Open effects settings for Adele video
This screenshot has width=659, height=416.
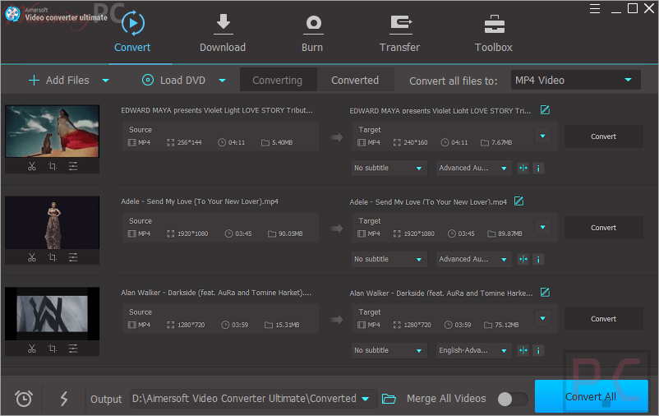tap(72, 257)
